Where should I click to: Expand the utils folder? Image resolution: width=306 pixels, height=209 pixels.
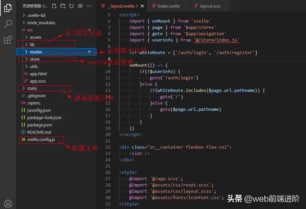[56, 66]
